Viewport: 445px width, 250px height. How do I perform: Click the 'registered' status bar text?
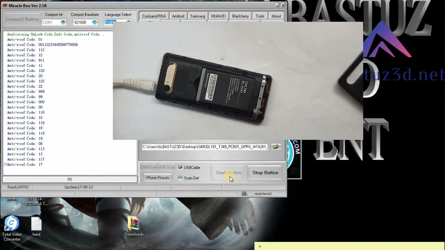pyautogui.click(x=263, y=194)
